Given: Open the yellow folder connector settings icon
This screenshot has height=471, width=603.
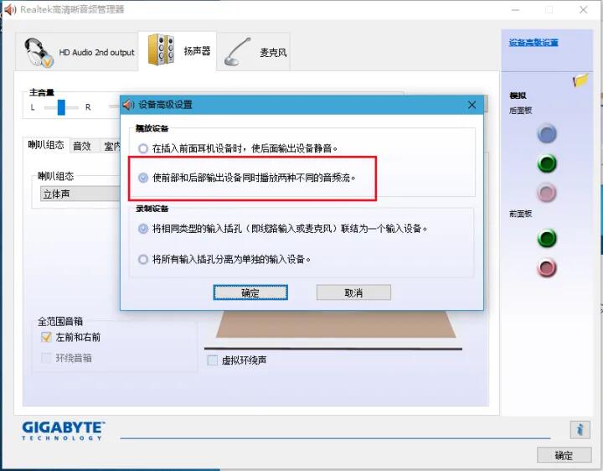Looking at the screenshot, I should [580, 80].
